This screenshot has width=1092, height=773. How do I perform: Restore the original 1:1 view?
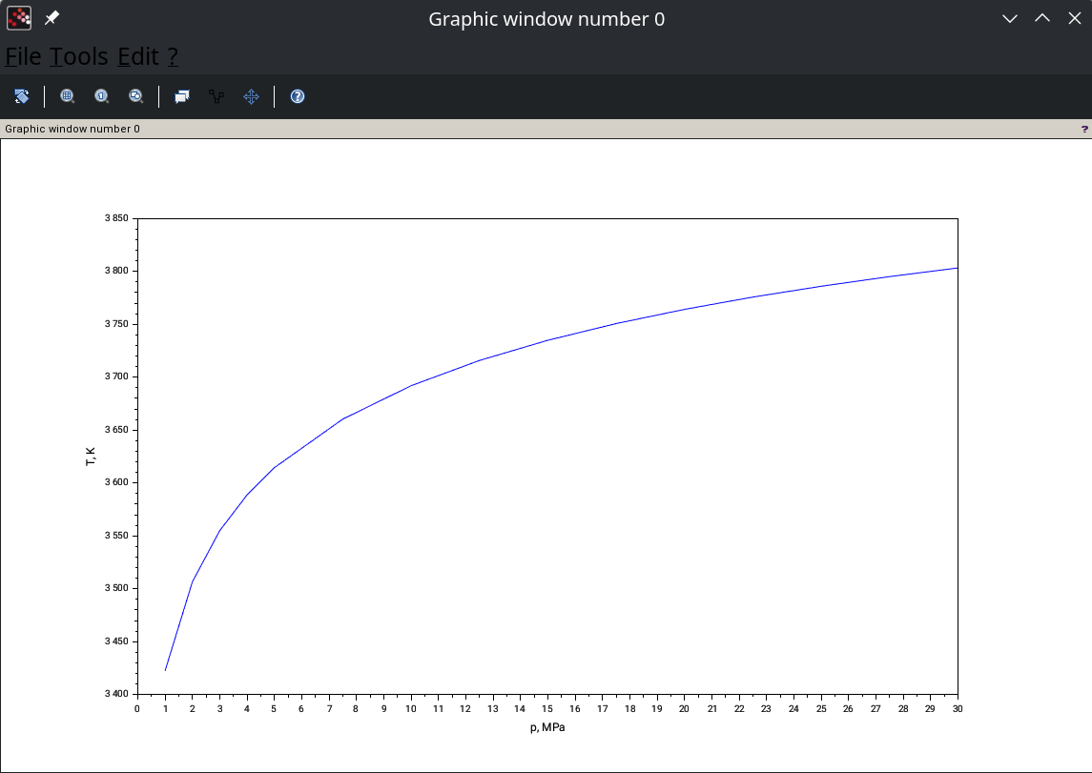click(x=101, y=96)
